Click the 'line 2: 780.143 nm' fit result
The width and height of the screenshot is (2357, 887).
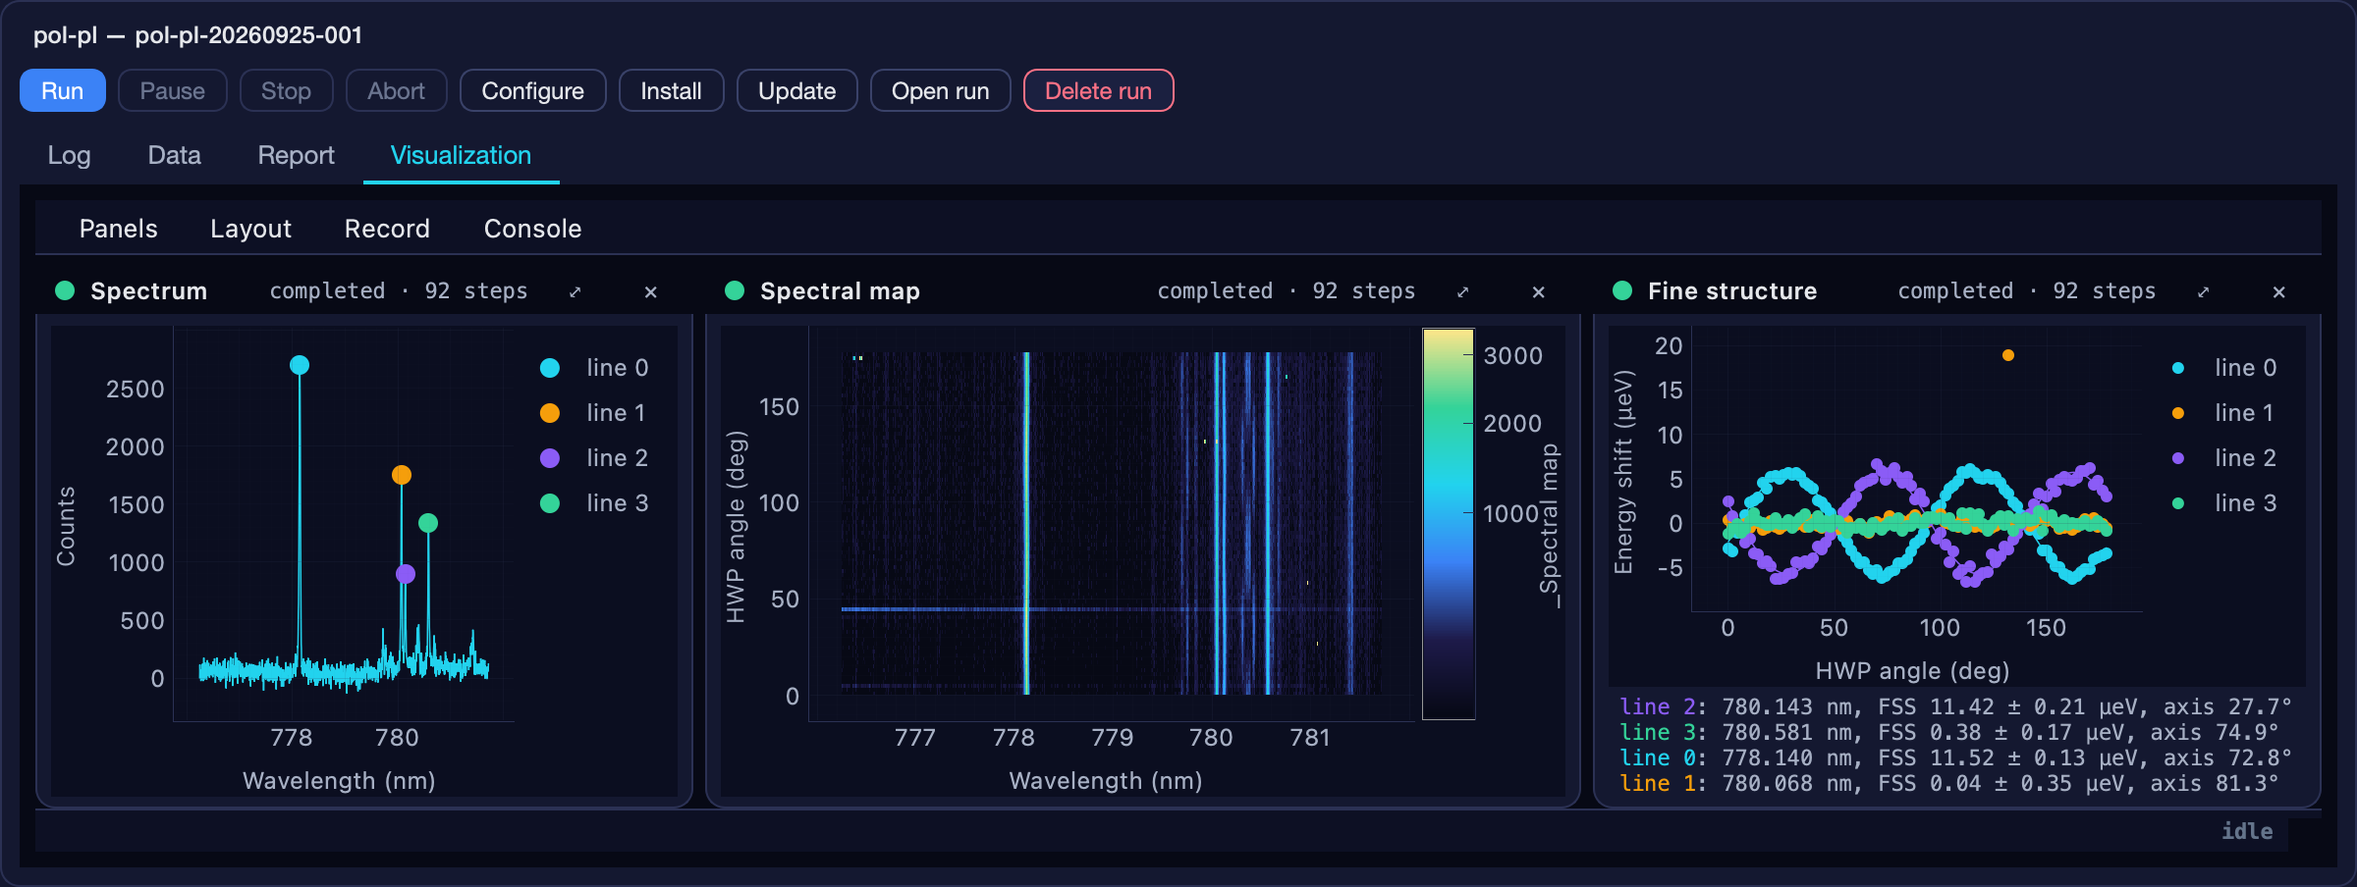pyautogui.click(x=1955, y=706)
